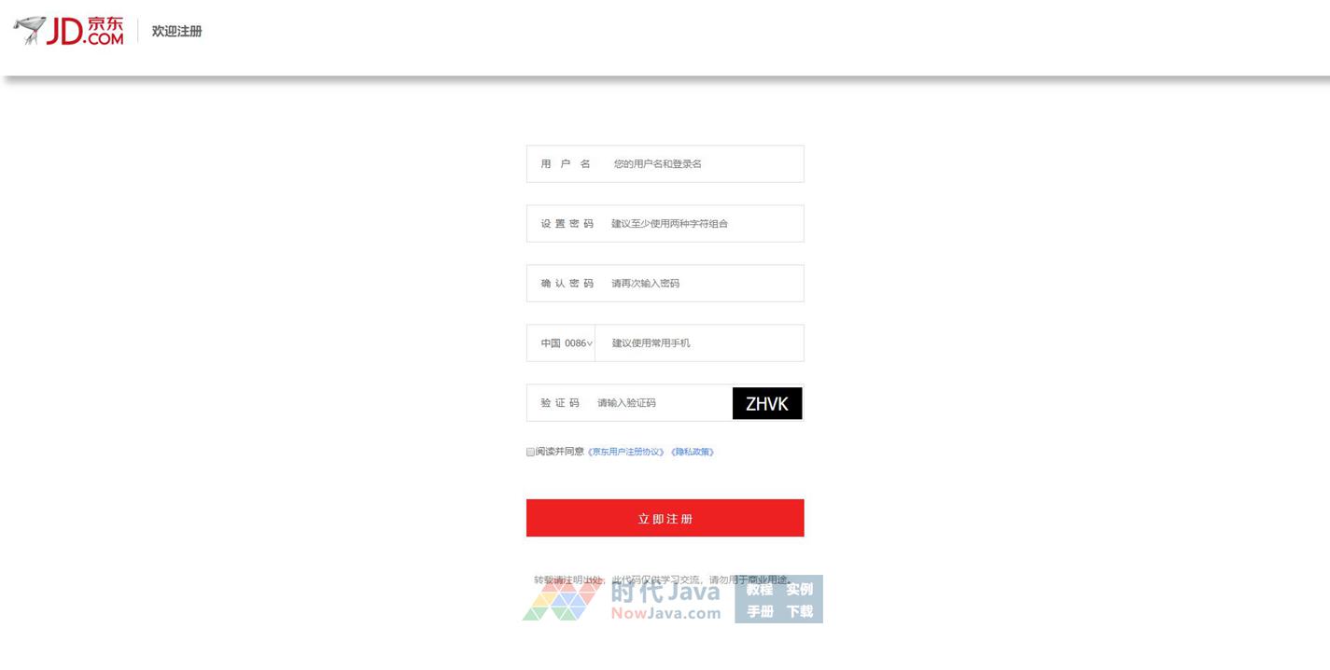Click the 时代Java NowJava.com watermark text
Screen dimensions: 1330x670
click(665, 600)
